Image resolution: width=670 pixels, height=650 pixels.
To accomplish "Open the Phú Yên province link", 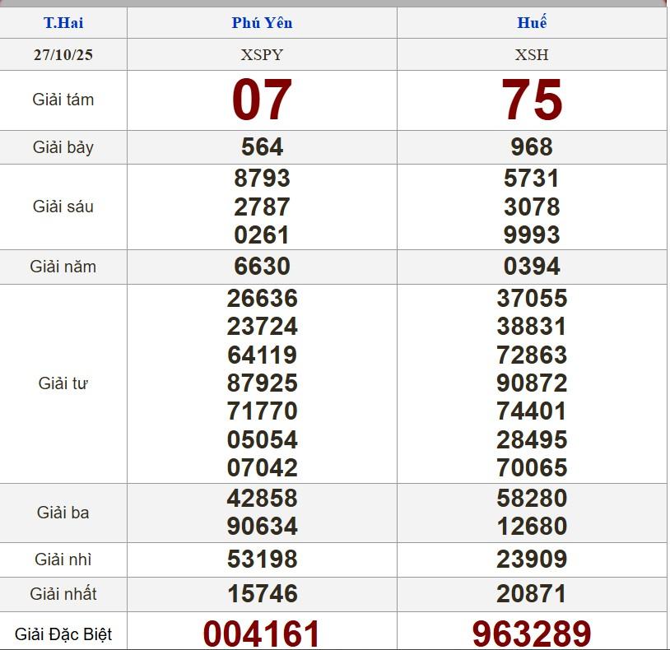I will pos(262,22).
